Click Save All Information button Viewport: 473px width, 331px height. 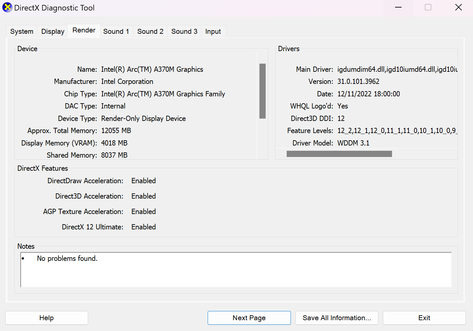click(x=337, y=318)
